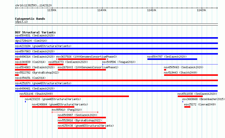Screen dimensions: 225x138
Task: Select the blue bar under nsv6507863
Action: (116, 54)
